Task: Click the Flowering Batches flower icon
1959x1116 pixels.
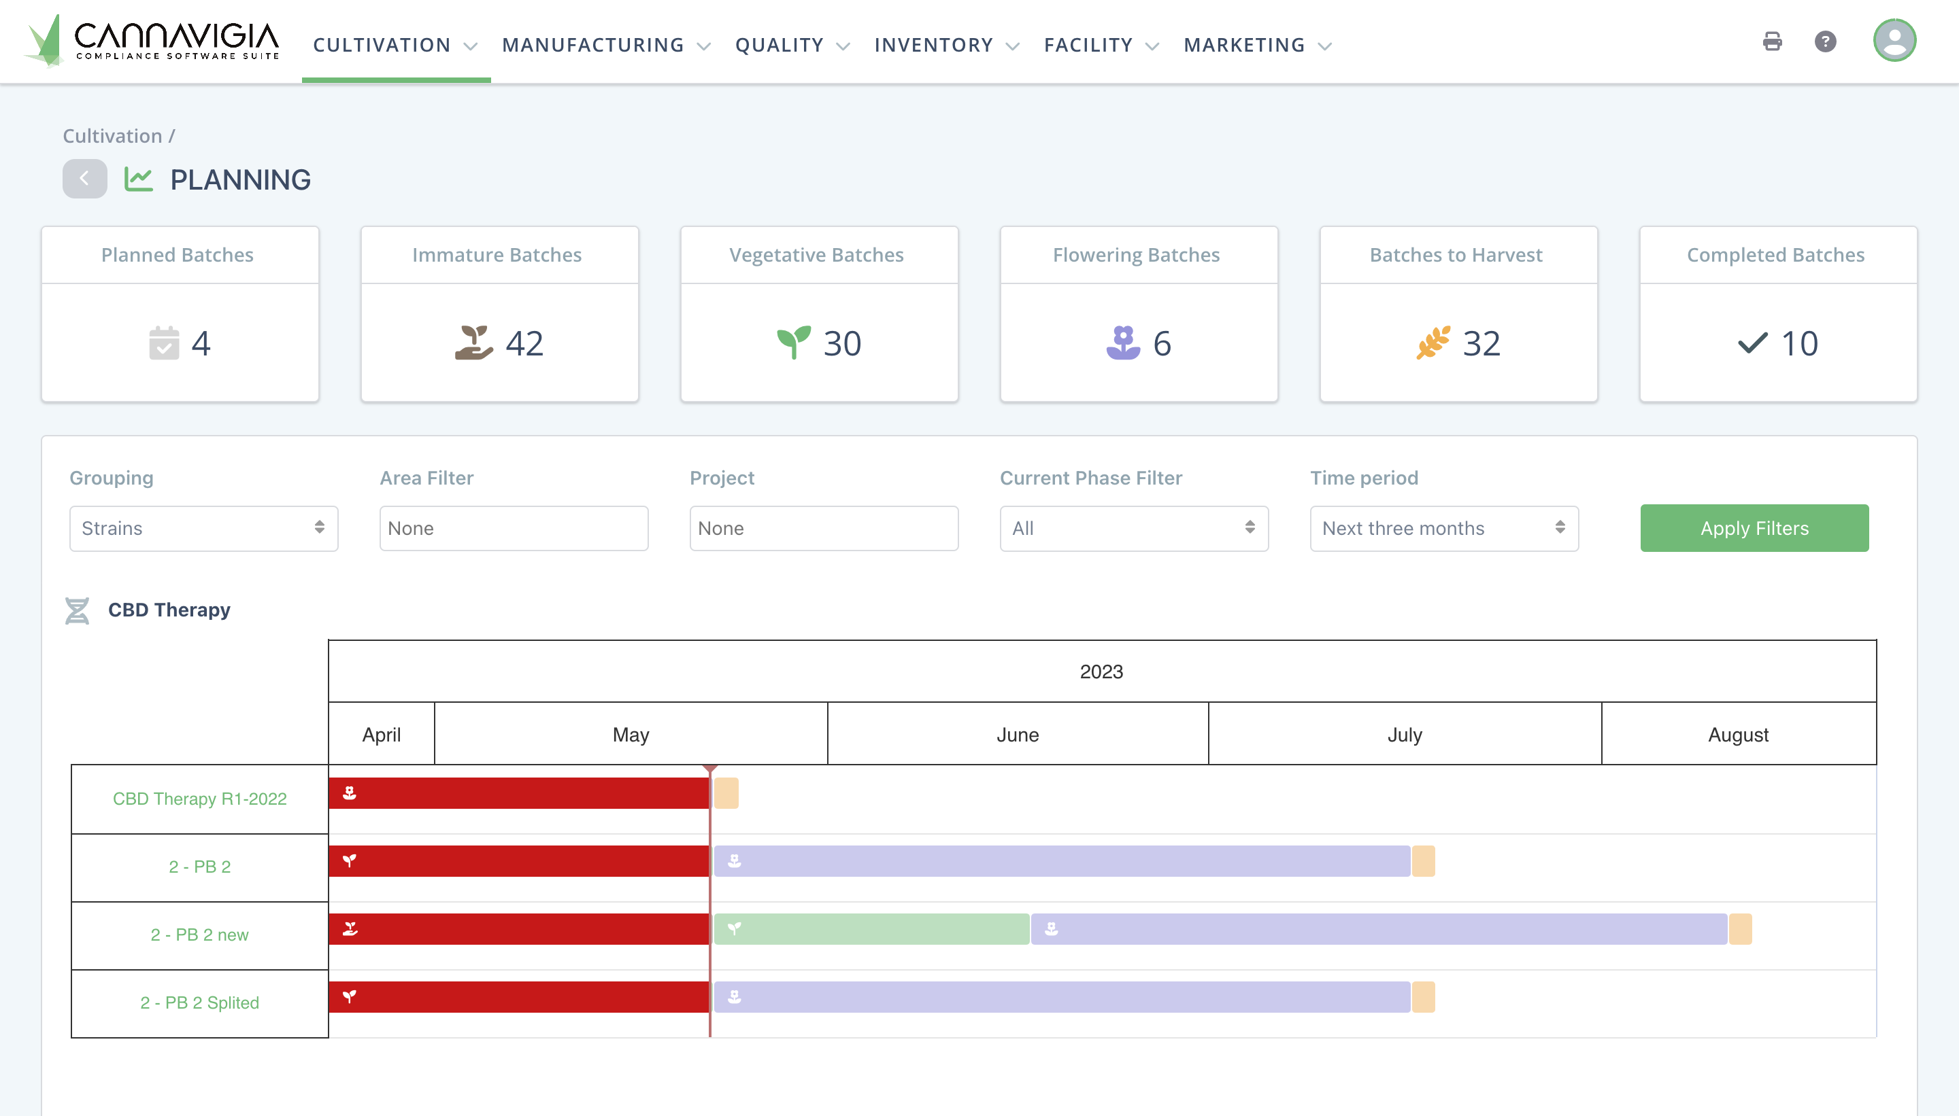Action: pos(1123,343)
